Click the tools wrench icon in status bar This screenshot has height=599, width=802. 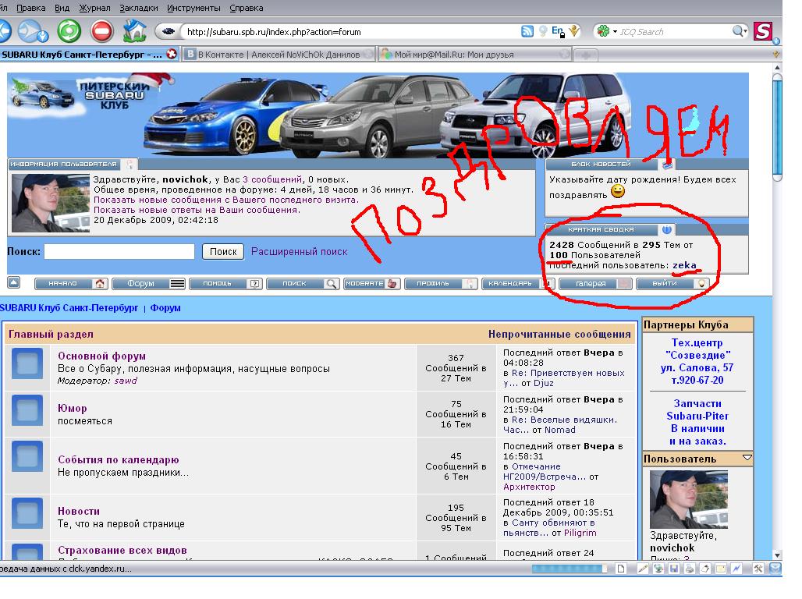coord(758,569)
